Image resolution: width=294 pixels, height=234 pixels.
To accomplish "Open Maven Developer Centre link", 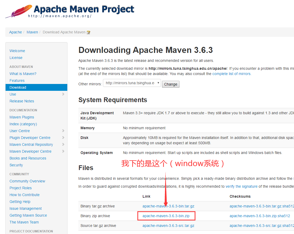I will click(31, 152).
